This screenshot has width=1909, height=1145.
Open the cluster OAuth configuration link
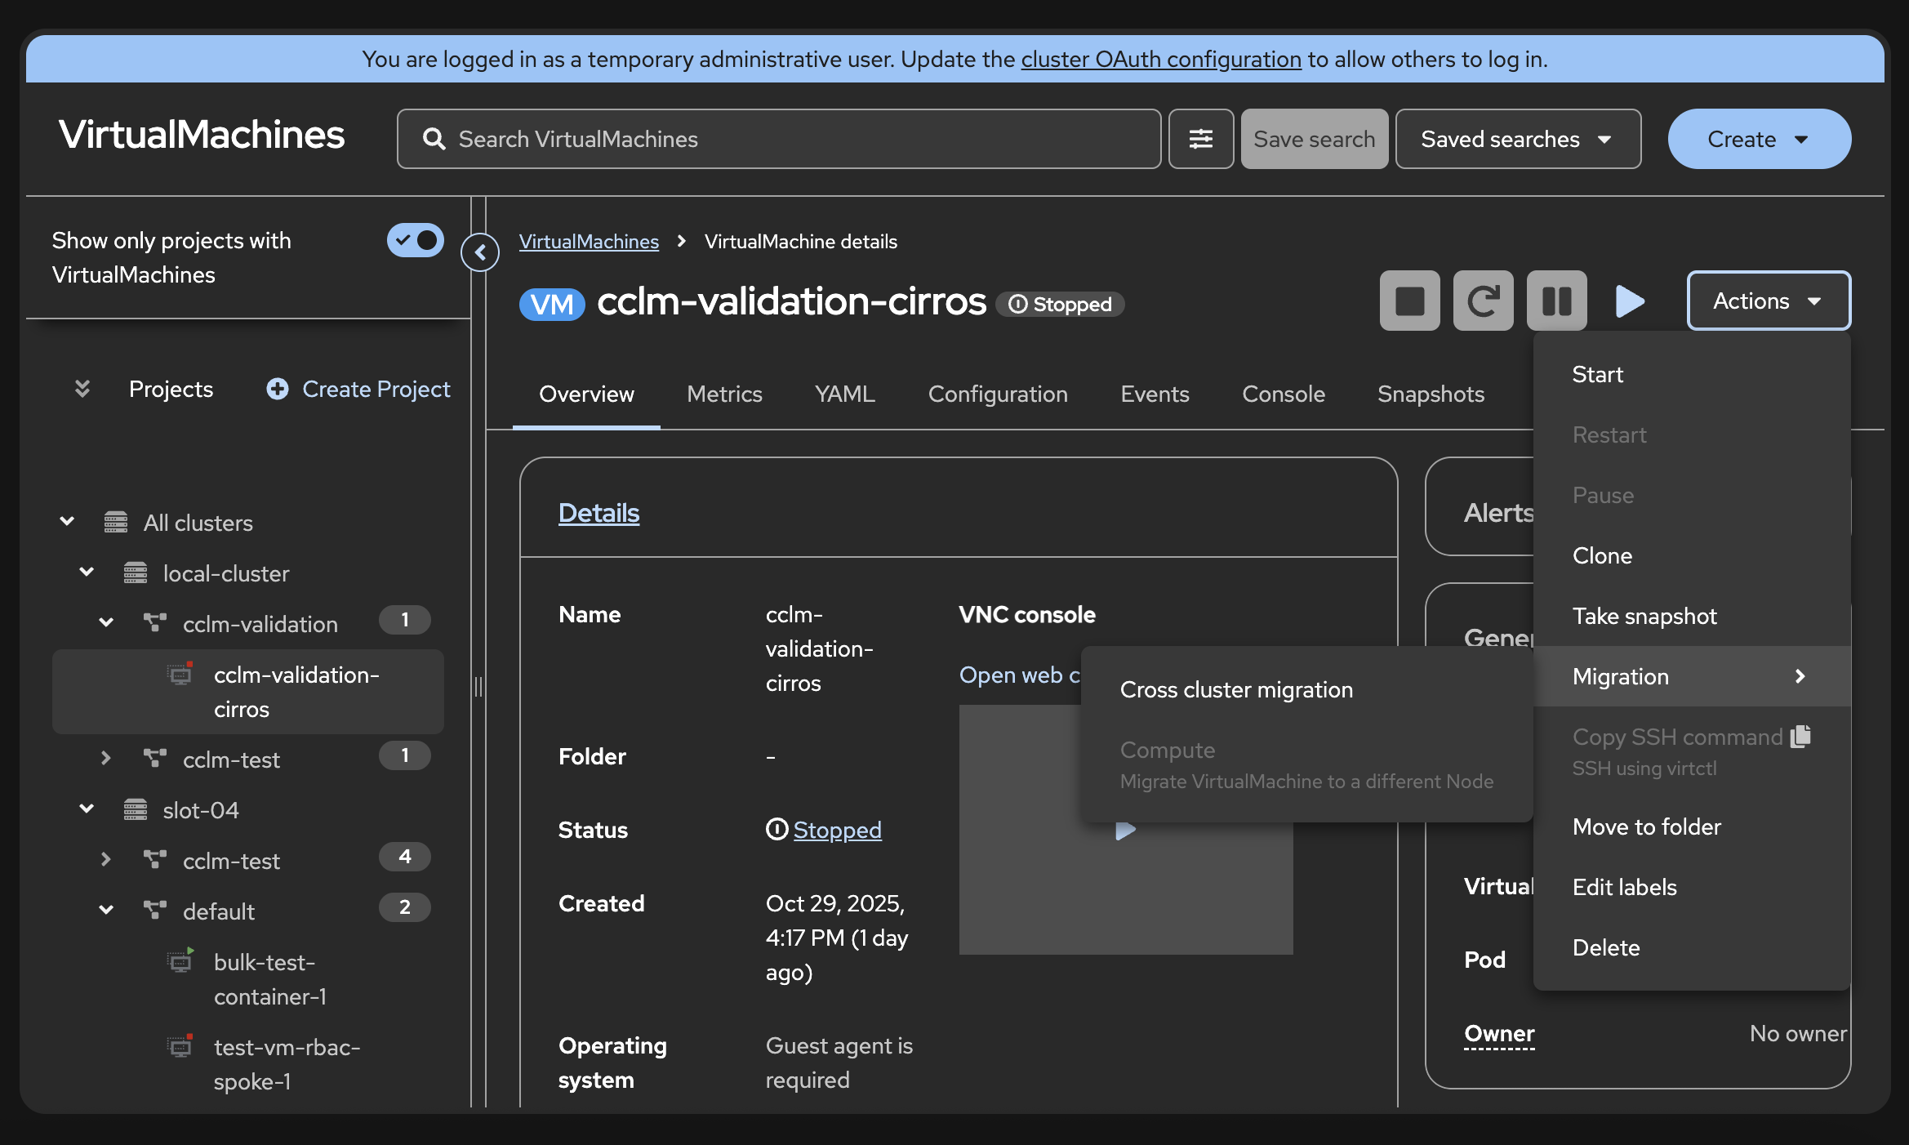click(1160, 59)
